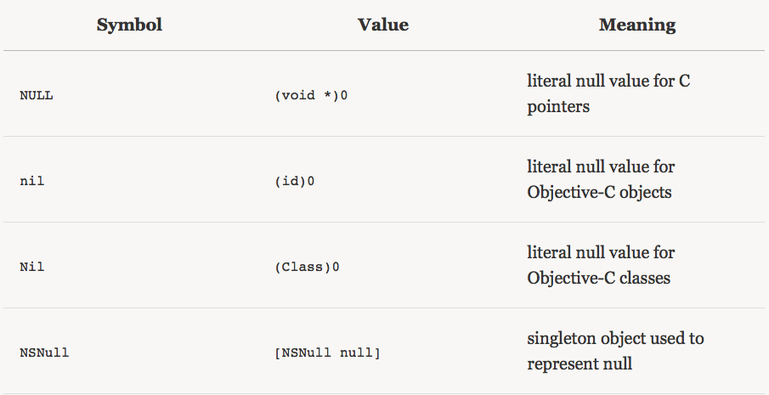Click 'literal null value for C pointers' text
The image size is (769, 395).
(608, 93)
